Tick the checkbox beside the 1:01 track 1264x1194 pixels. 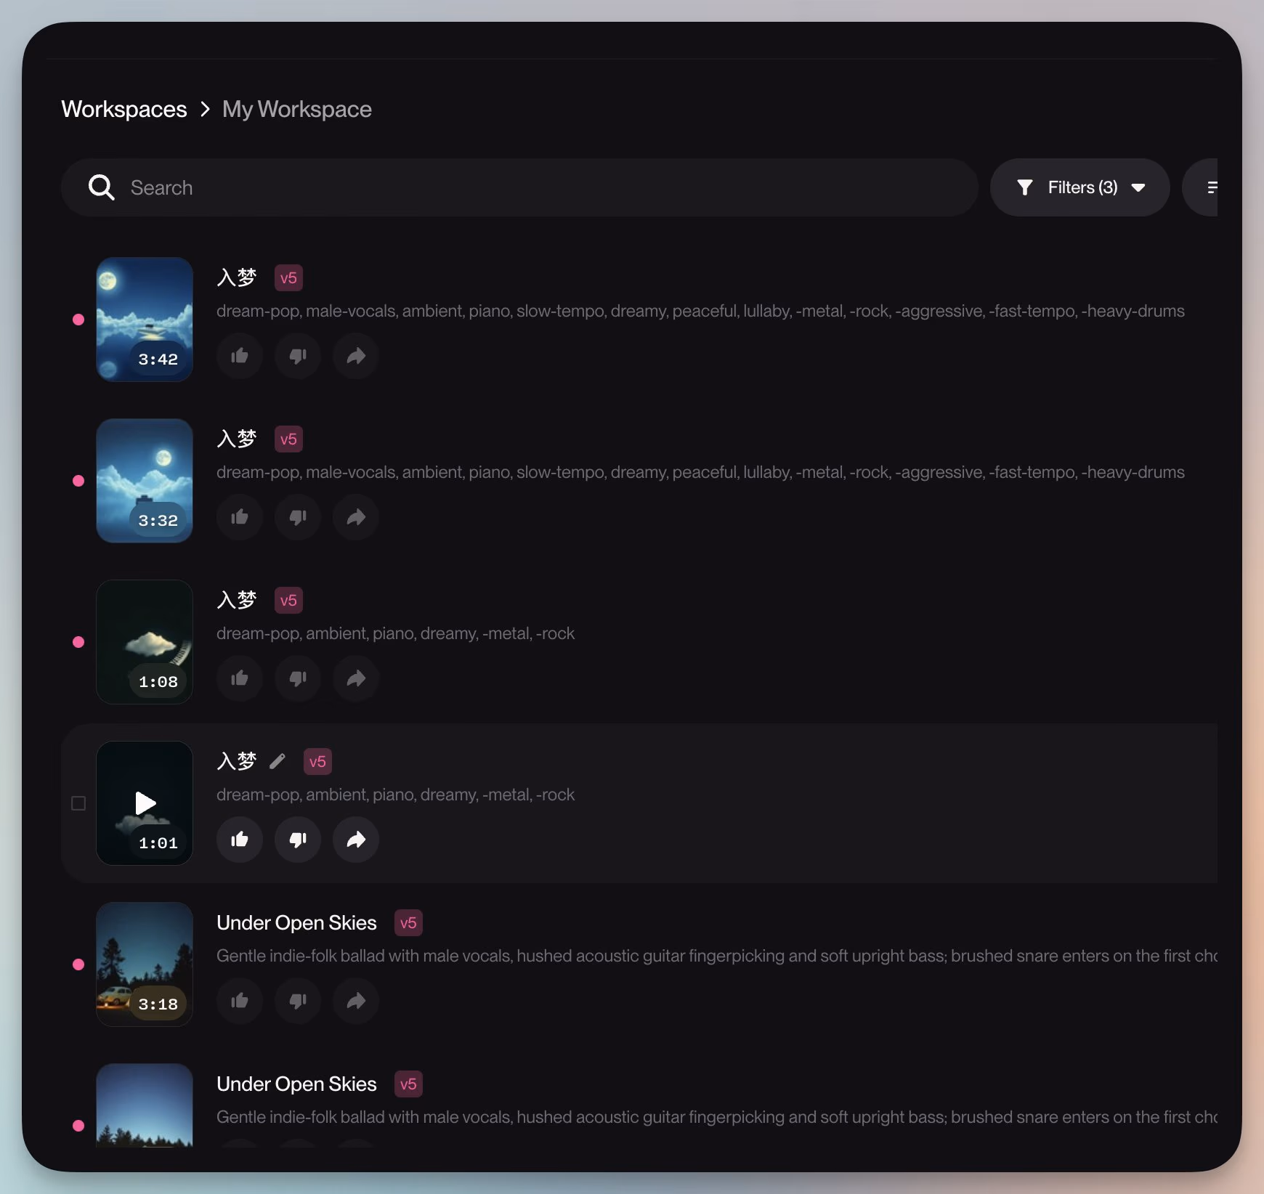click(x=78, y=803)
